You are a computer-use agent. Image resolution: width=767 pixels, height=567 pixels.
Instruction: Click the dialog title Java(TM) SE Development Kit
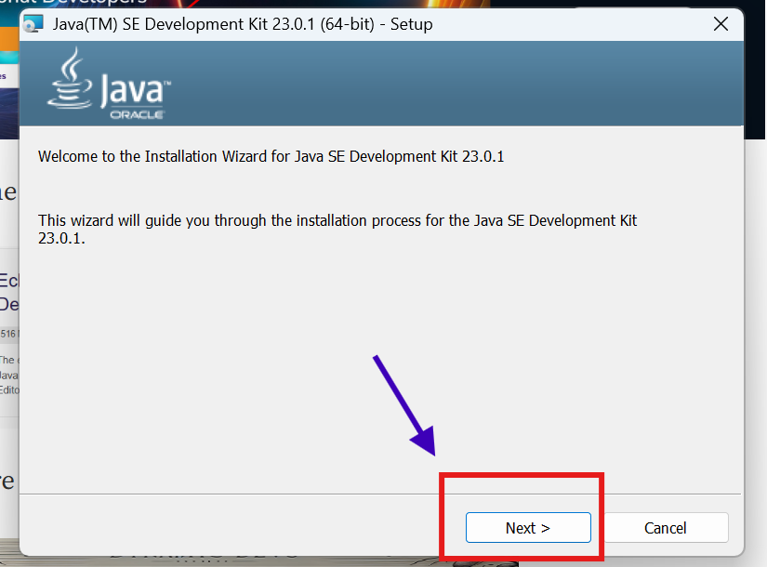point(243,24)
